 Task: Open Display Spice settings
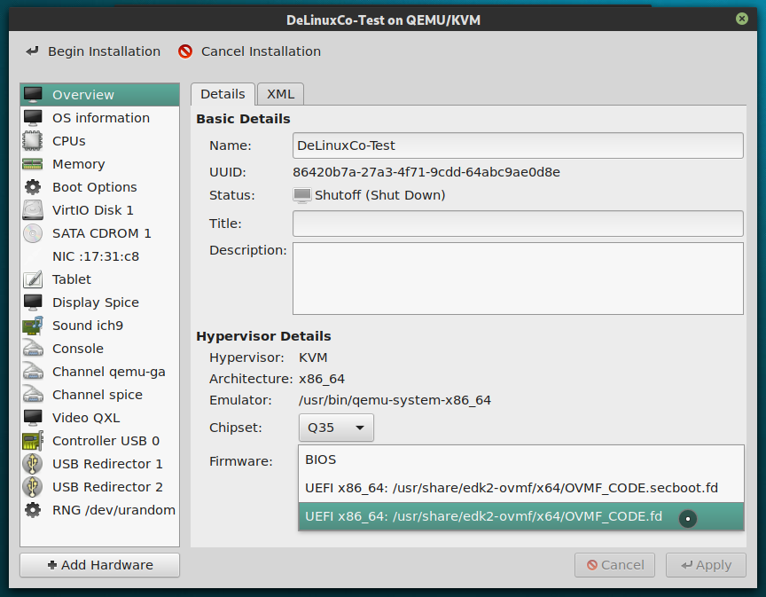pyautogui.click(x=95, y=302)
